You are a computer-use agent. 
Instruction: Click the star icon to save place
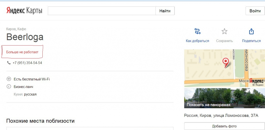click(x=224, y=31)
